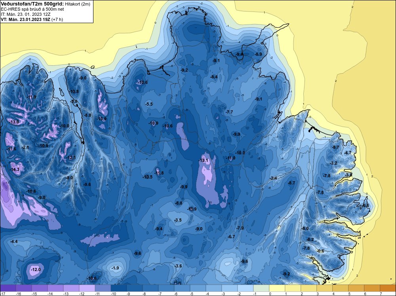Click the -2.4 temperature label
This screenshot has height=296, width=396.
coord(273,178)
